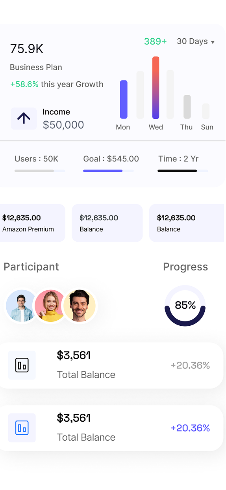Click the blue Mon chart bar
The height and width of the screenshot is (490, 226).
pyautogui.click(x=124, y=100)
